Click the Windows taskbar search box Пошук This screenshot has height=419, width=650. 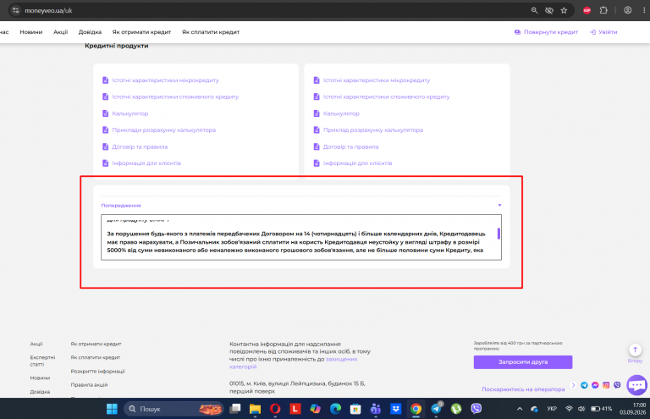[174, 409]
